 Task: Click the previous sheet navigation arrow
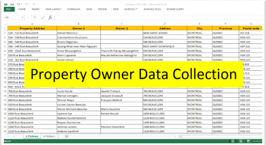click(8, 136)
